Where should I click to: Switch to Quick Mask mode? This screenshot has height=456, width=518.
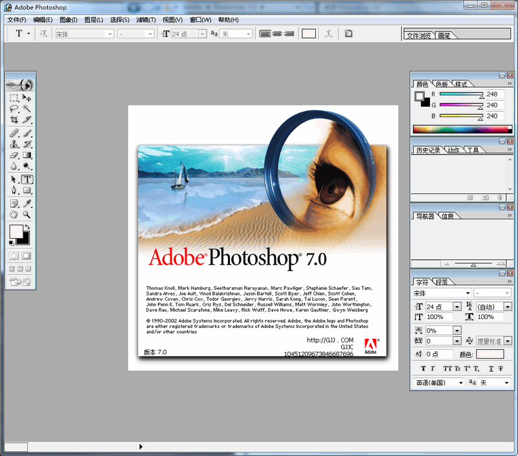[x=27, y=255]
